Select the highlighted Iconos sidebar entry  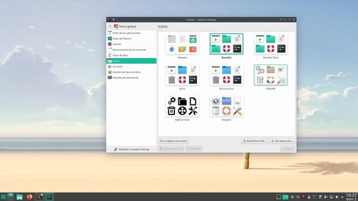click(x=131, y=61)
